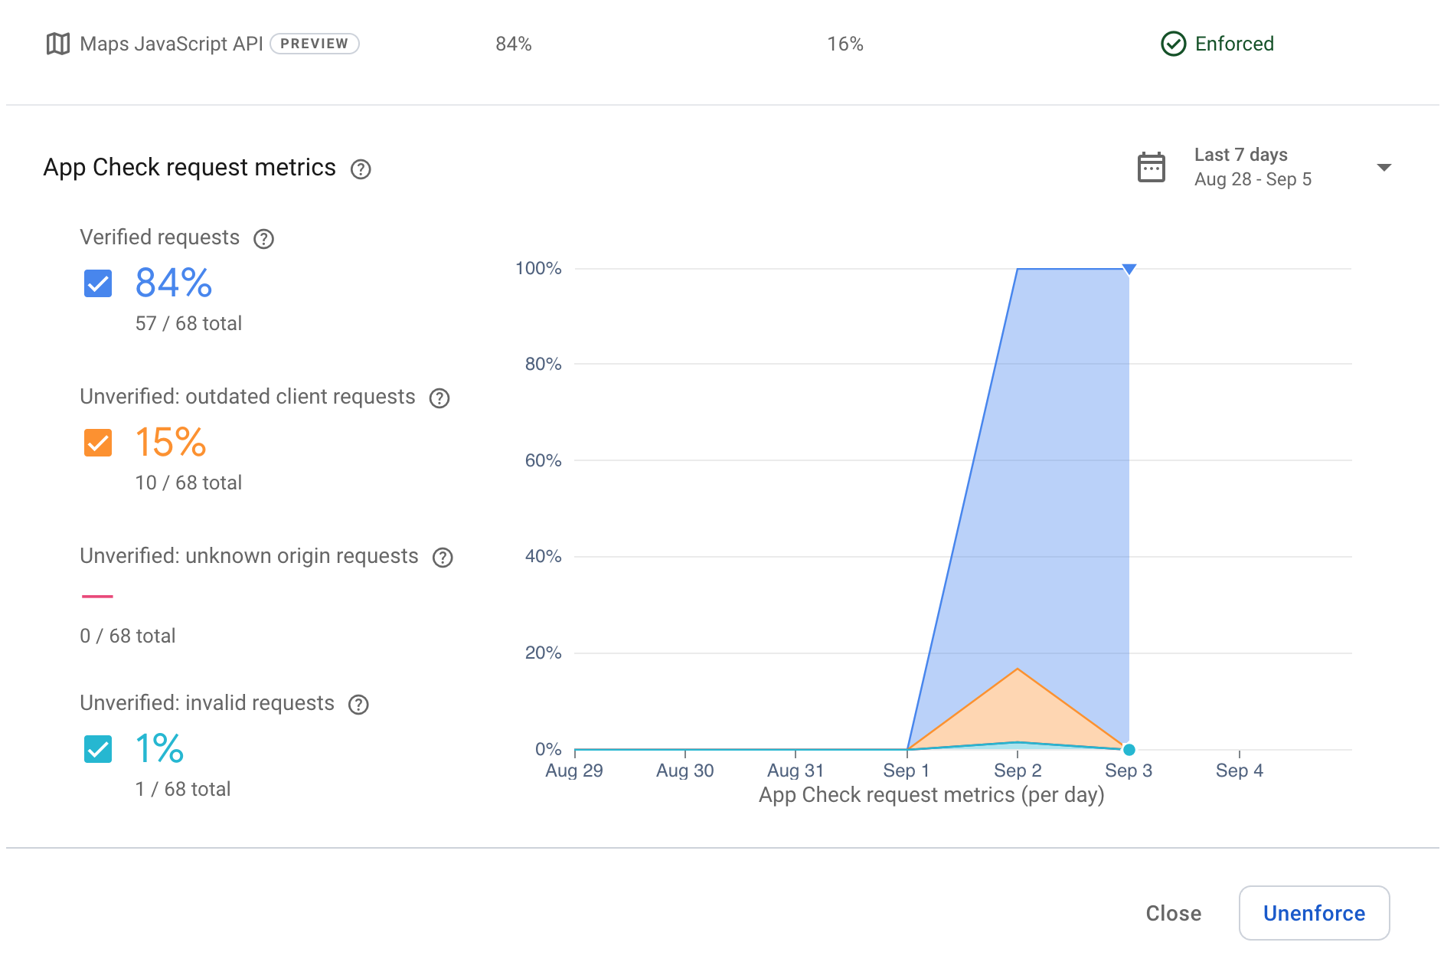Open the Verified requests help icon

tap(263, 239)
